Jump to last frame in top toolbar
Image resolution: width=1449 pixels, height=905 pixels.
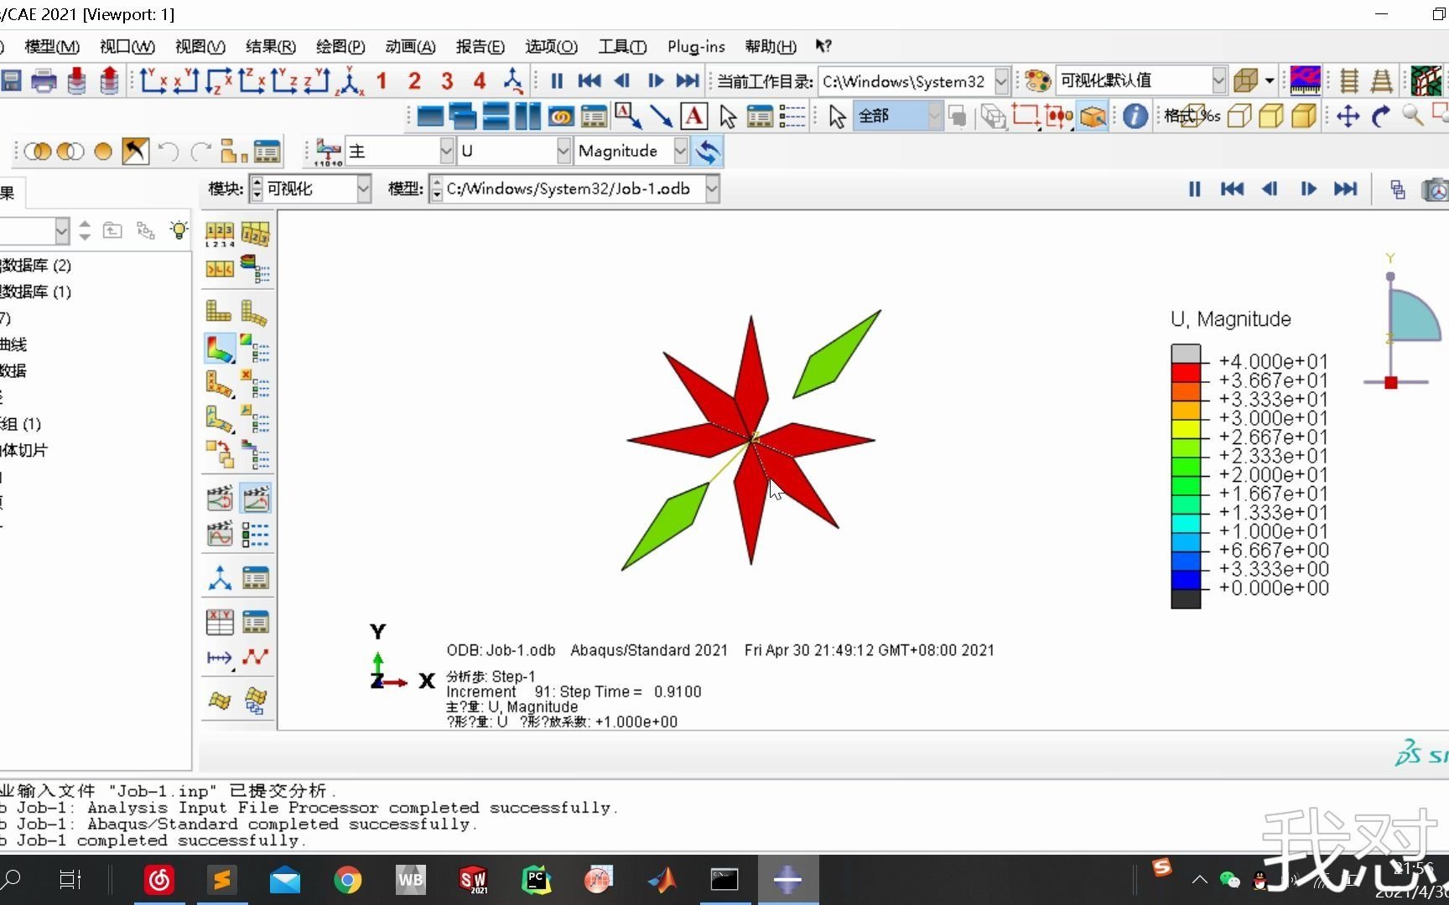point(688,80)
